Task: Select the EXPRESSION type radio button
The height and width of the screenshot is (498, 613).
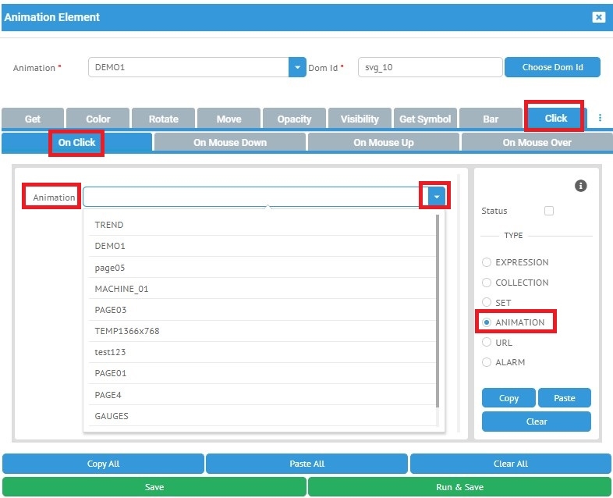Action: coord(487,262)
